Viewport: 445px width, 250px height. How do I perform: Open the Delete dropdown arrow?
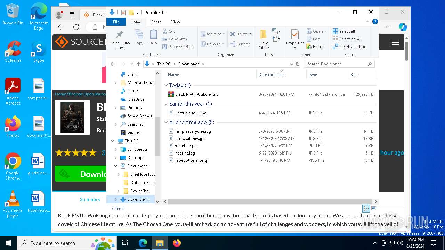pos(250,34)
